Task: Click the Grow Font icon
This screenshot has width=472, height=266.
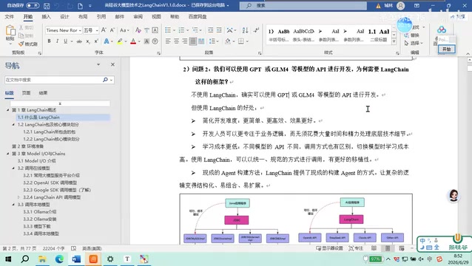Action: [x=104, y=30]
